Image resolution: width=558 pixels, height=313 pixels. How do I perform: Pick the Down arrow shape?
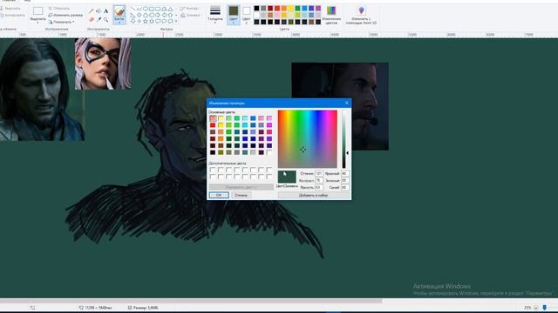tap(133, 21)
